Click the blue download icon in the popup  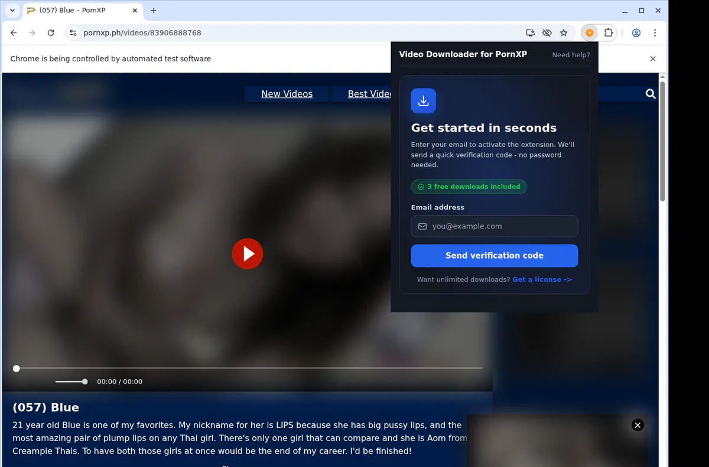click(x=424, y=101)
